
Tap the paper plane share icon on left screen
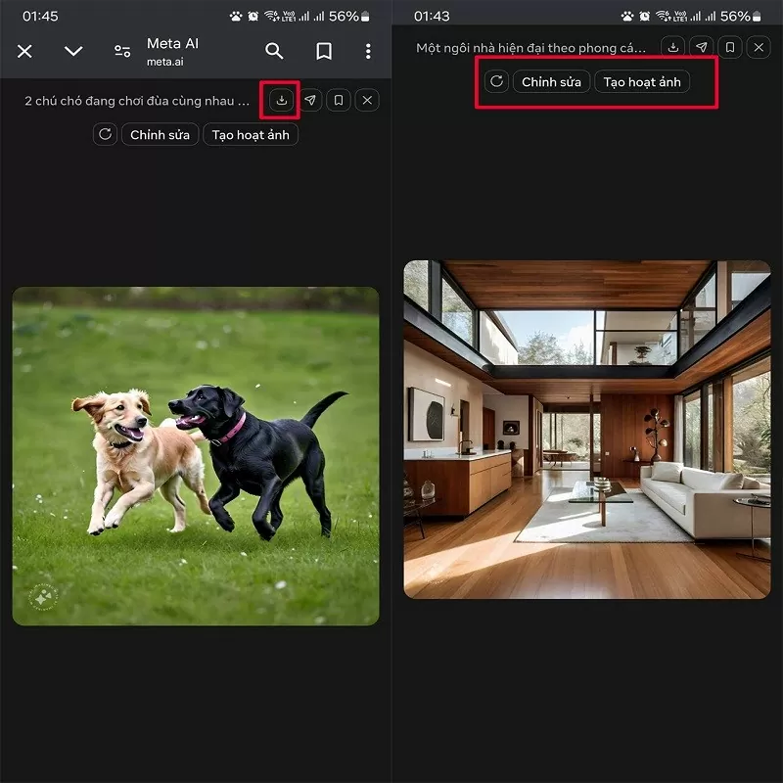pos(310,100)
